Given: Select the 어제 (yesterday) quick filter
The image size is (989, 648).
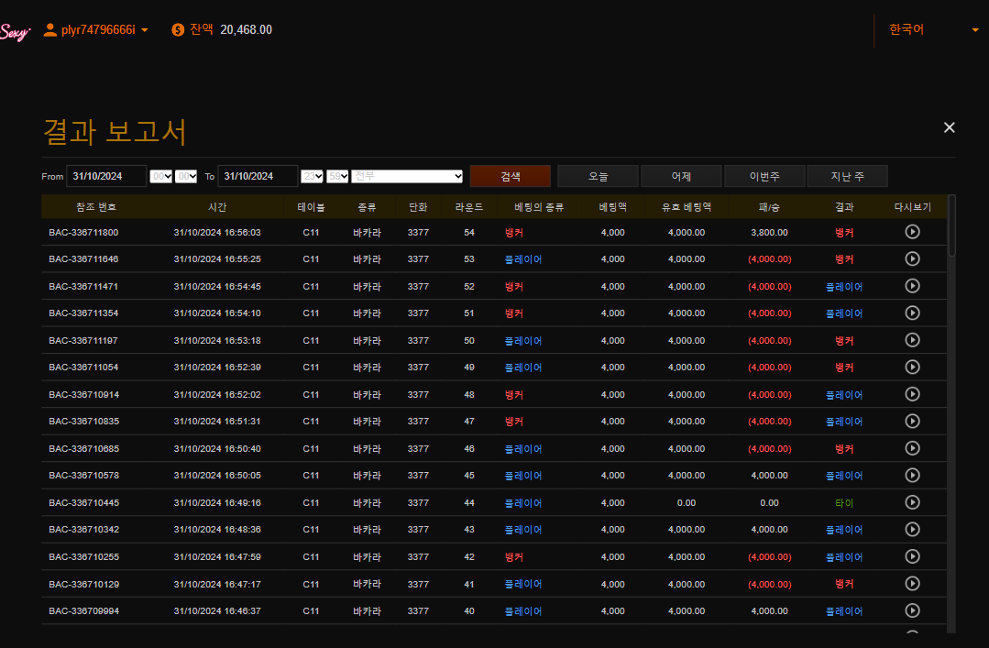Looking at the screenshot, I should 681,176.
